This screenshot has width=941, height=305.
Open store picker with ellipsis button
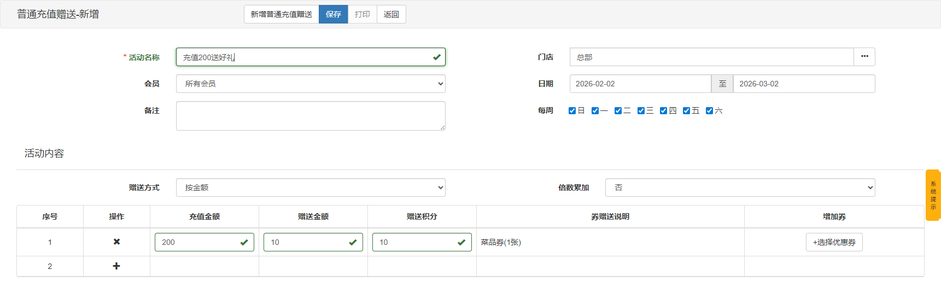pyautogui.click(x=864, y=57)
